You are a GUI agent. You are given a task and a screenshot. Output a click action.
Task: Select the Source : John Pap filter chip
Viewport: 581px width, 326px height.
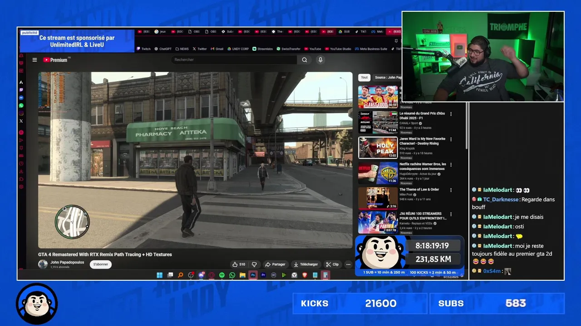pos(388,77)
